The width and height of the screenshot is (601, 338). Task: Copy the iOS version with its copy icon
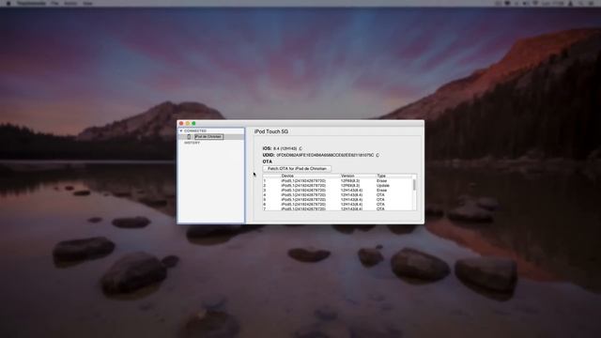[300, 148]
